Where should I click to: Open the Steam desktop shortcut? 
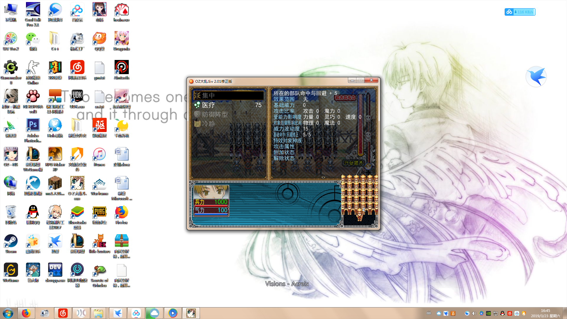click(11, 244)
